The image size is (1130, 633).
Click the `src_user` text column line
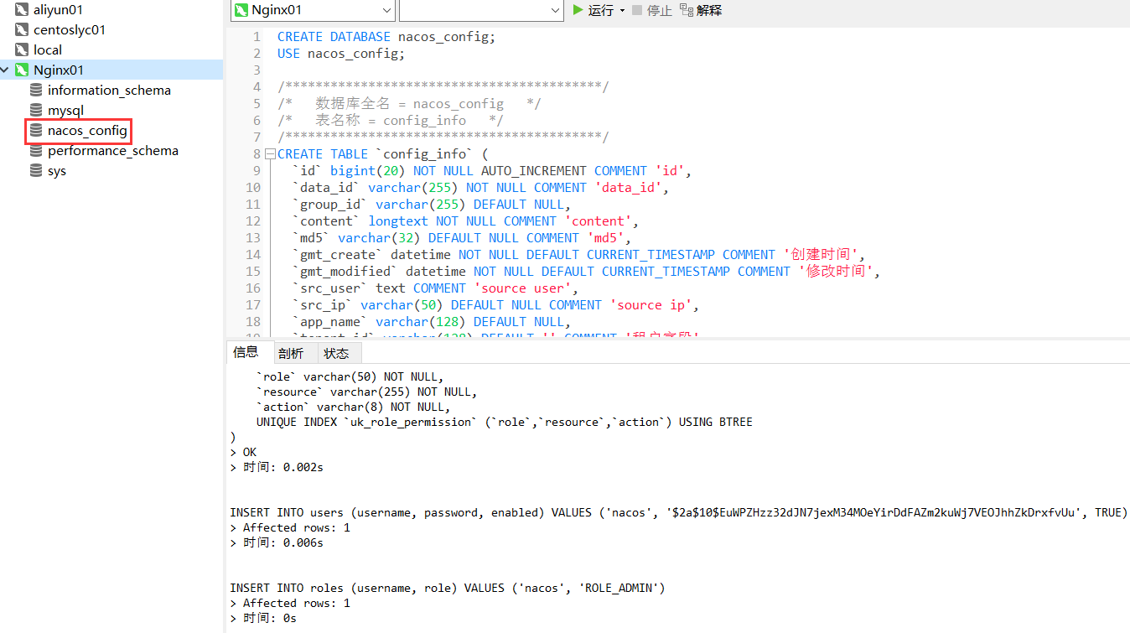435,288
